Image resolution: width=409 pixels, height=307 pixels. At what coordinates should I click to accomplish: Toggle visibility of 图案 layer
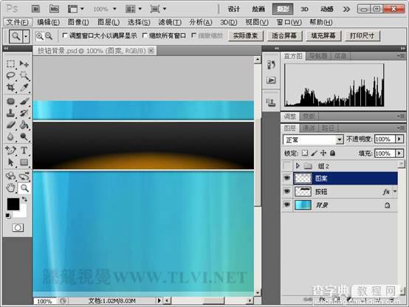pyautogui.click(x=287, y=178)
